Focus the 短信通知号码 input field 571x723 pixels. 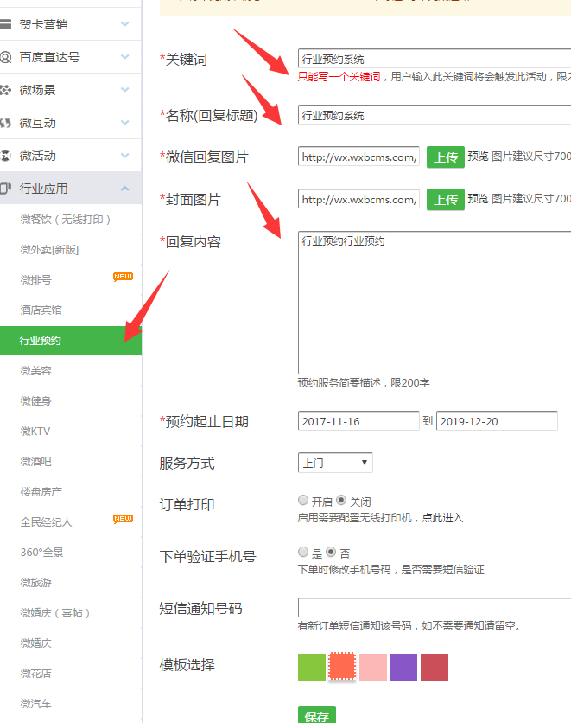[x=435, y=607]
